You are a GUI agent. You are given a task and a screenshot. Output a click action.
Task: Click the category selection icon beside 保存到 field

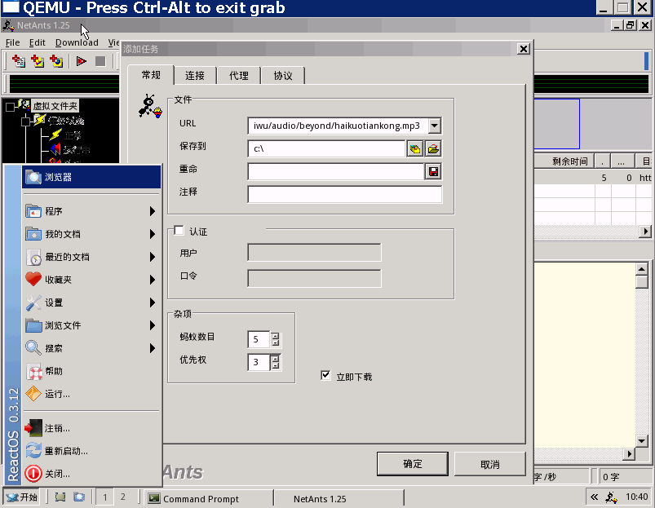(x=415, y=148)
